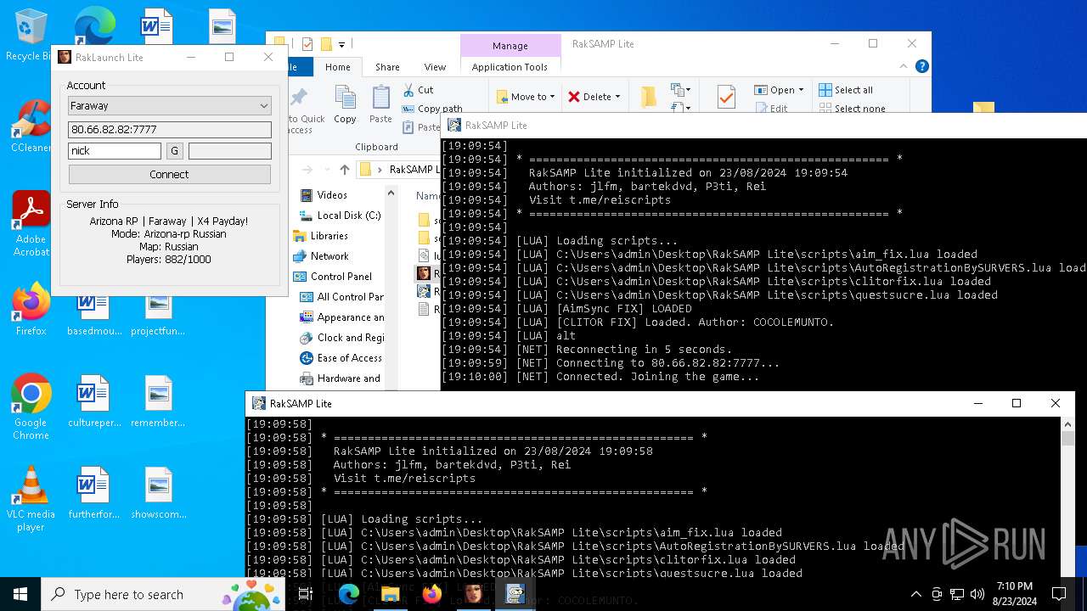Image resolution: width=1087 pixels, height=611 pixels.
Task: Open Recycle Bin on the desktop
Action: (29, 36)
